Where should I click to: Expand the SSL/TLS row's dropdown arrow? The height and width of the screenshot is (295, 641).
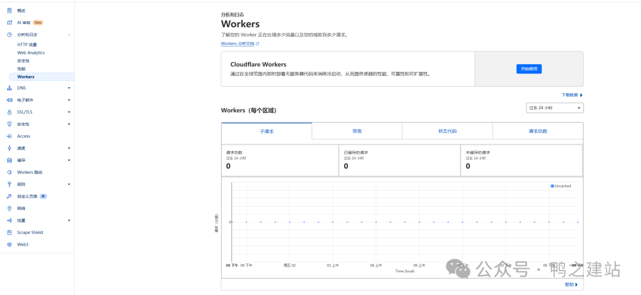click(x=69, y=112)
